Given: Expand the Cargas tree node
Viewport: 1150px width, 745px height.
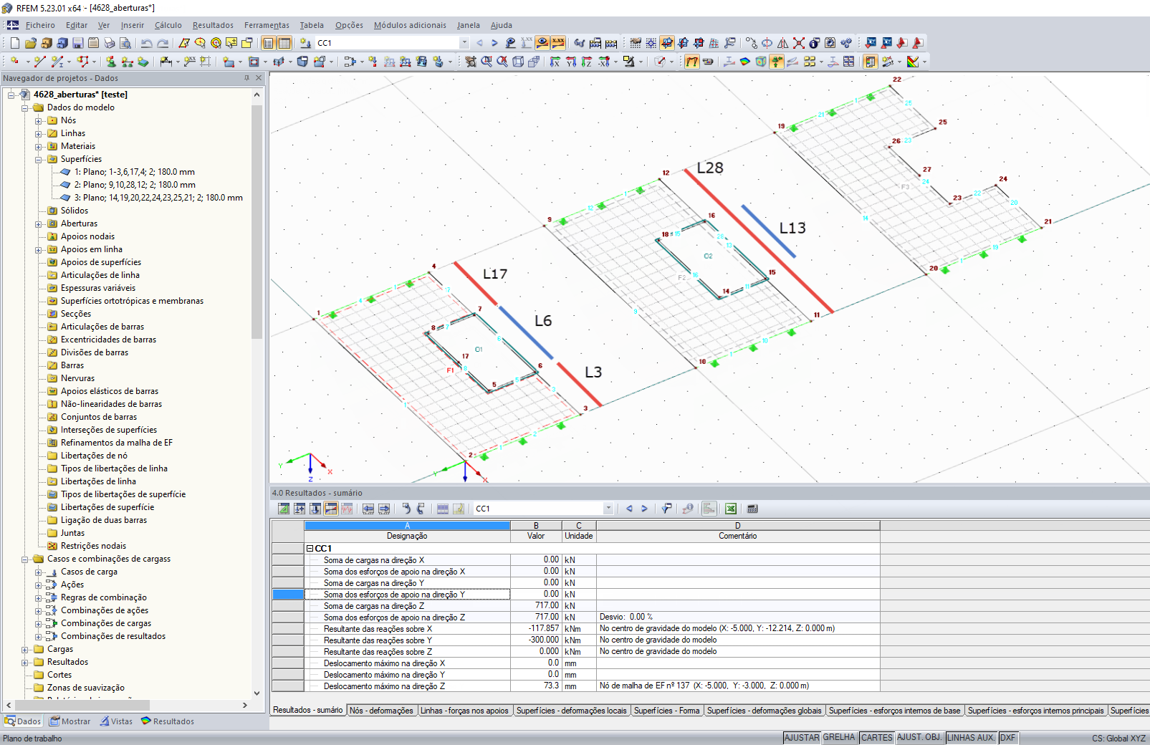Looking at the screenshot, I should click(x=25, y=649).
